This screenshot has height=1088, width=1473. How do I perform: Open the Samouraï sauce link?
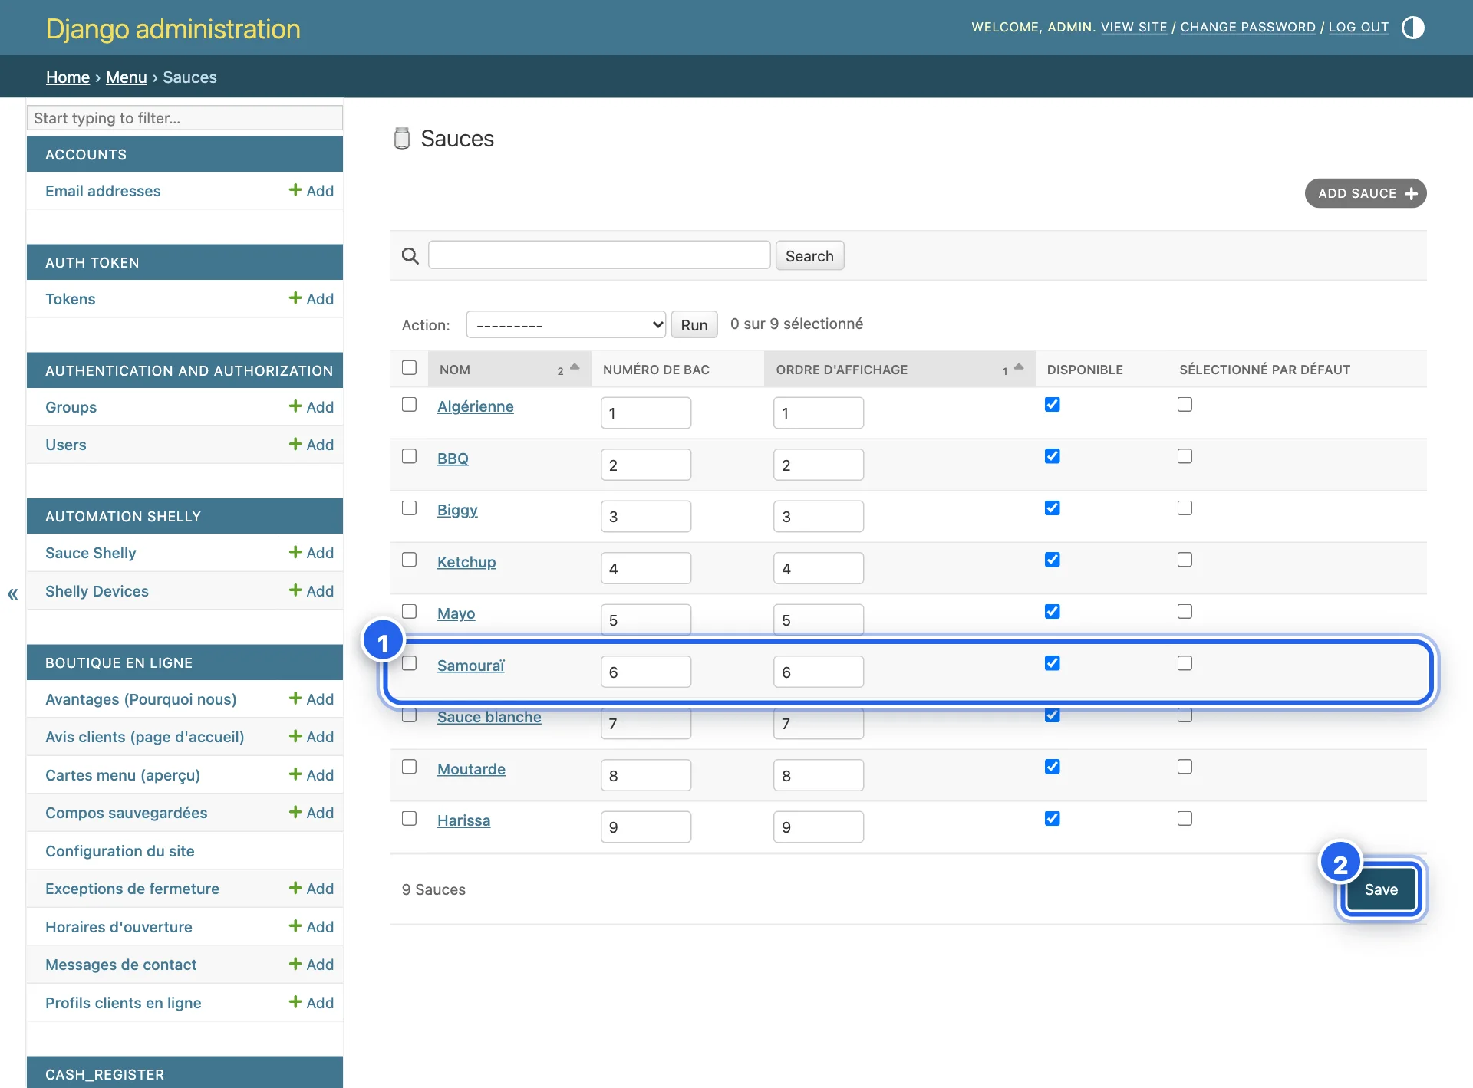[471, 666]
